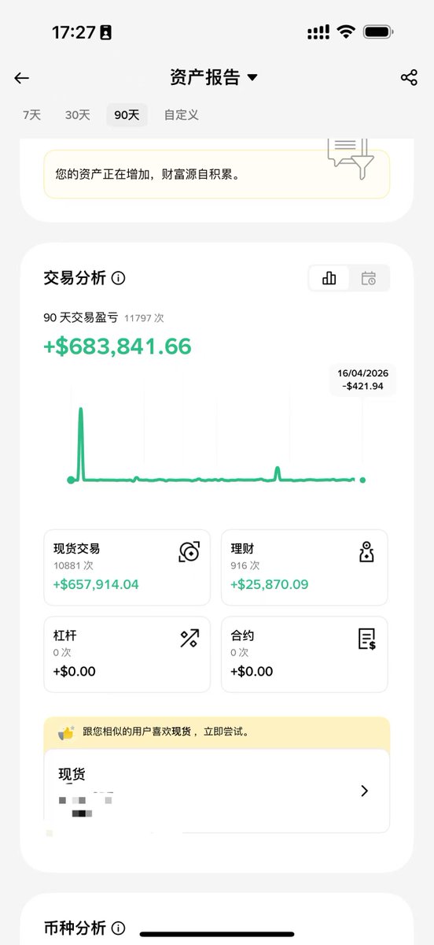Switch to calendar view toggle
The height and width of the screenshot is (945, 434).
[x=369, y=278]
